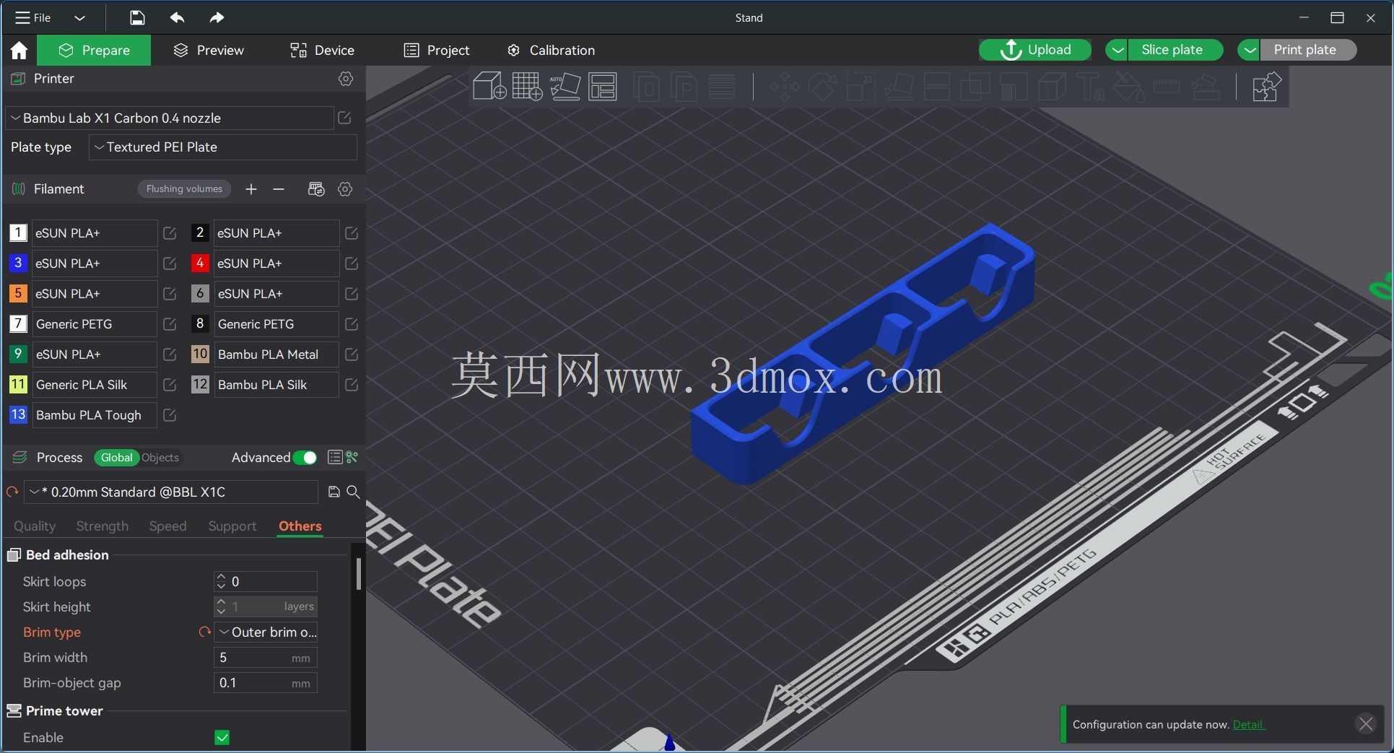The width and height of the screenshot is (1394, 753).
Task: Edit filament 1 eSUN PLA+ preset
Action: 170,233
